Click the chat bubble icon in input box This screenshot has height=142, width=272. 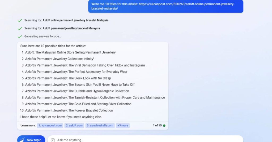coord(53,140)
